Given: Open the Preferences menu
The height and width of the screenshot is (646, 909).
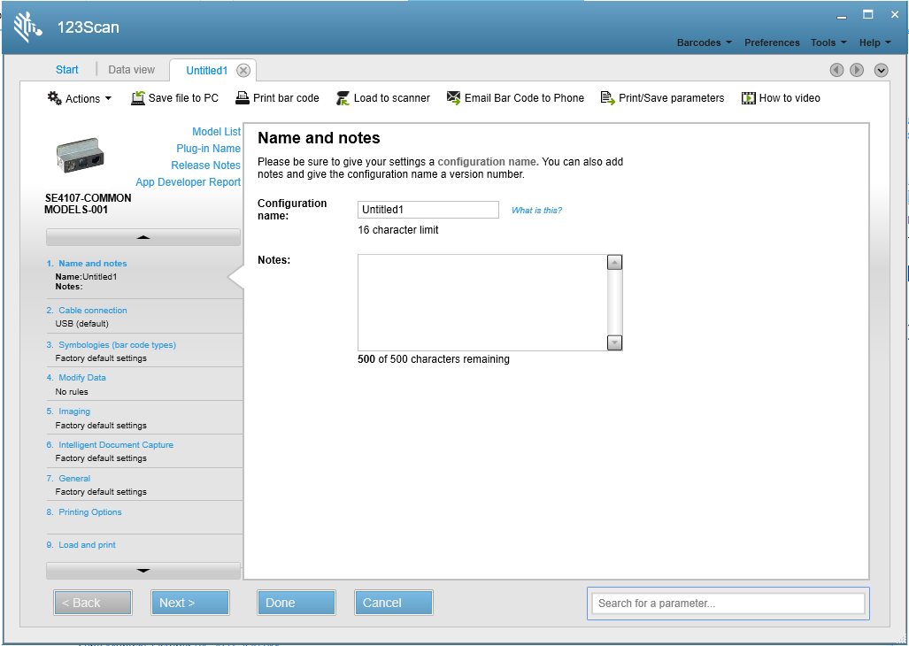Looking at the screenshot, I should tap(772, 42).
